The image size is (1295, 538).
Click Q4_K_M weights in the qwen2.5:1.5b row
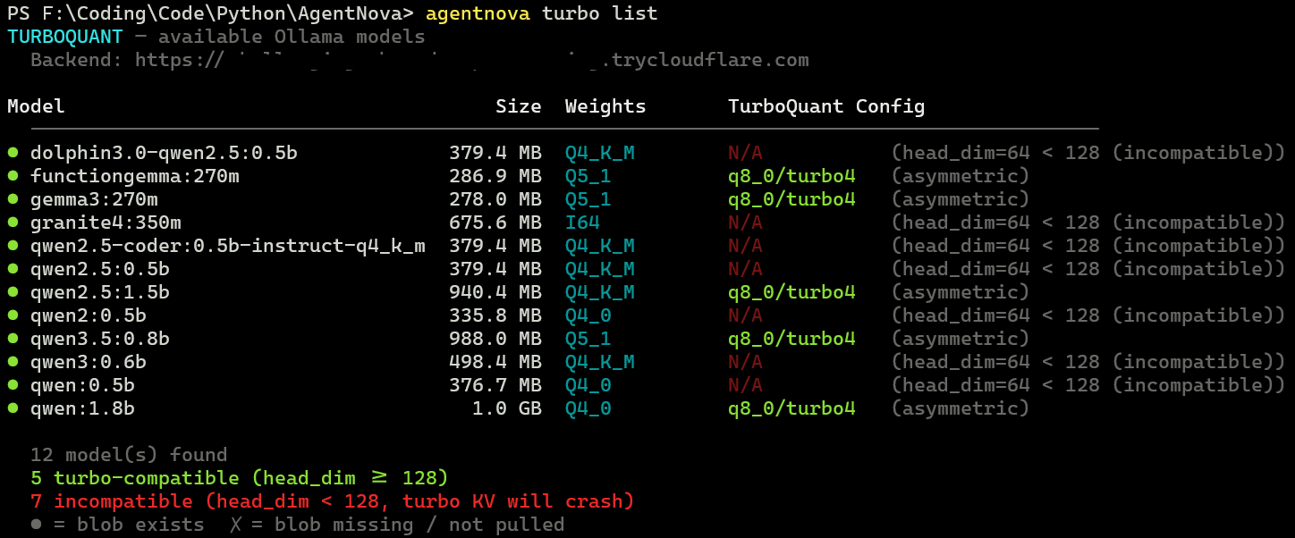(600, 292)
